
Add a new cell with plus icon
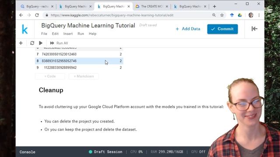click(x=21, y=43)
